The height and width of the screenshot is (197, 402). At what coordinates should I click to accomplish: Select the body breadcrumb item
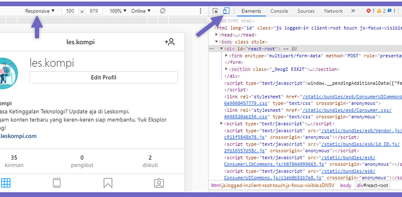[346, 185]
